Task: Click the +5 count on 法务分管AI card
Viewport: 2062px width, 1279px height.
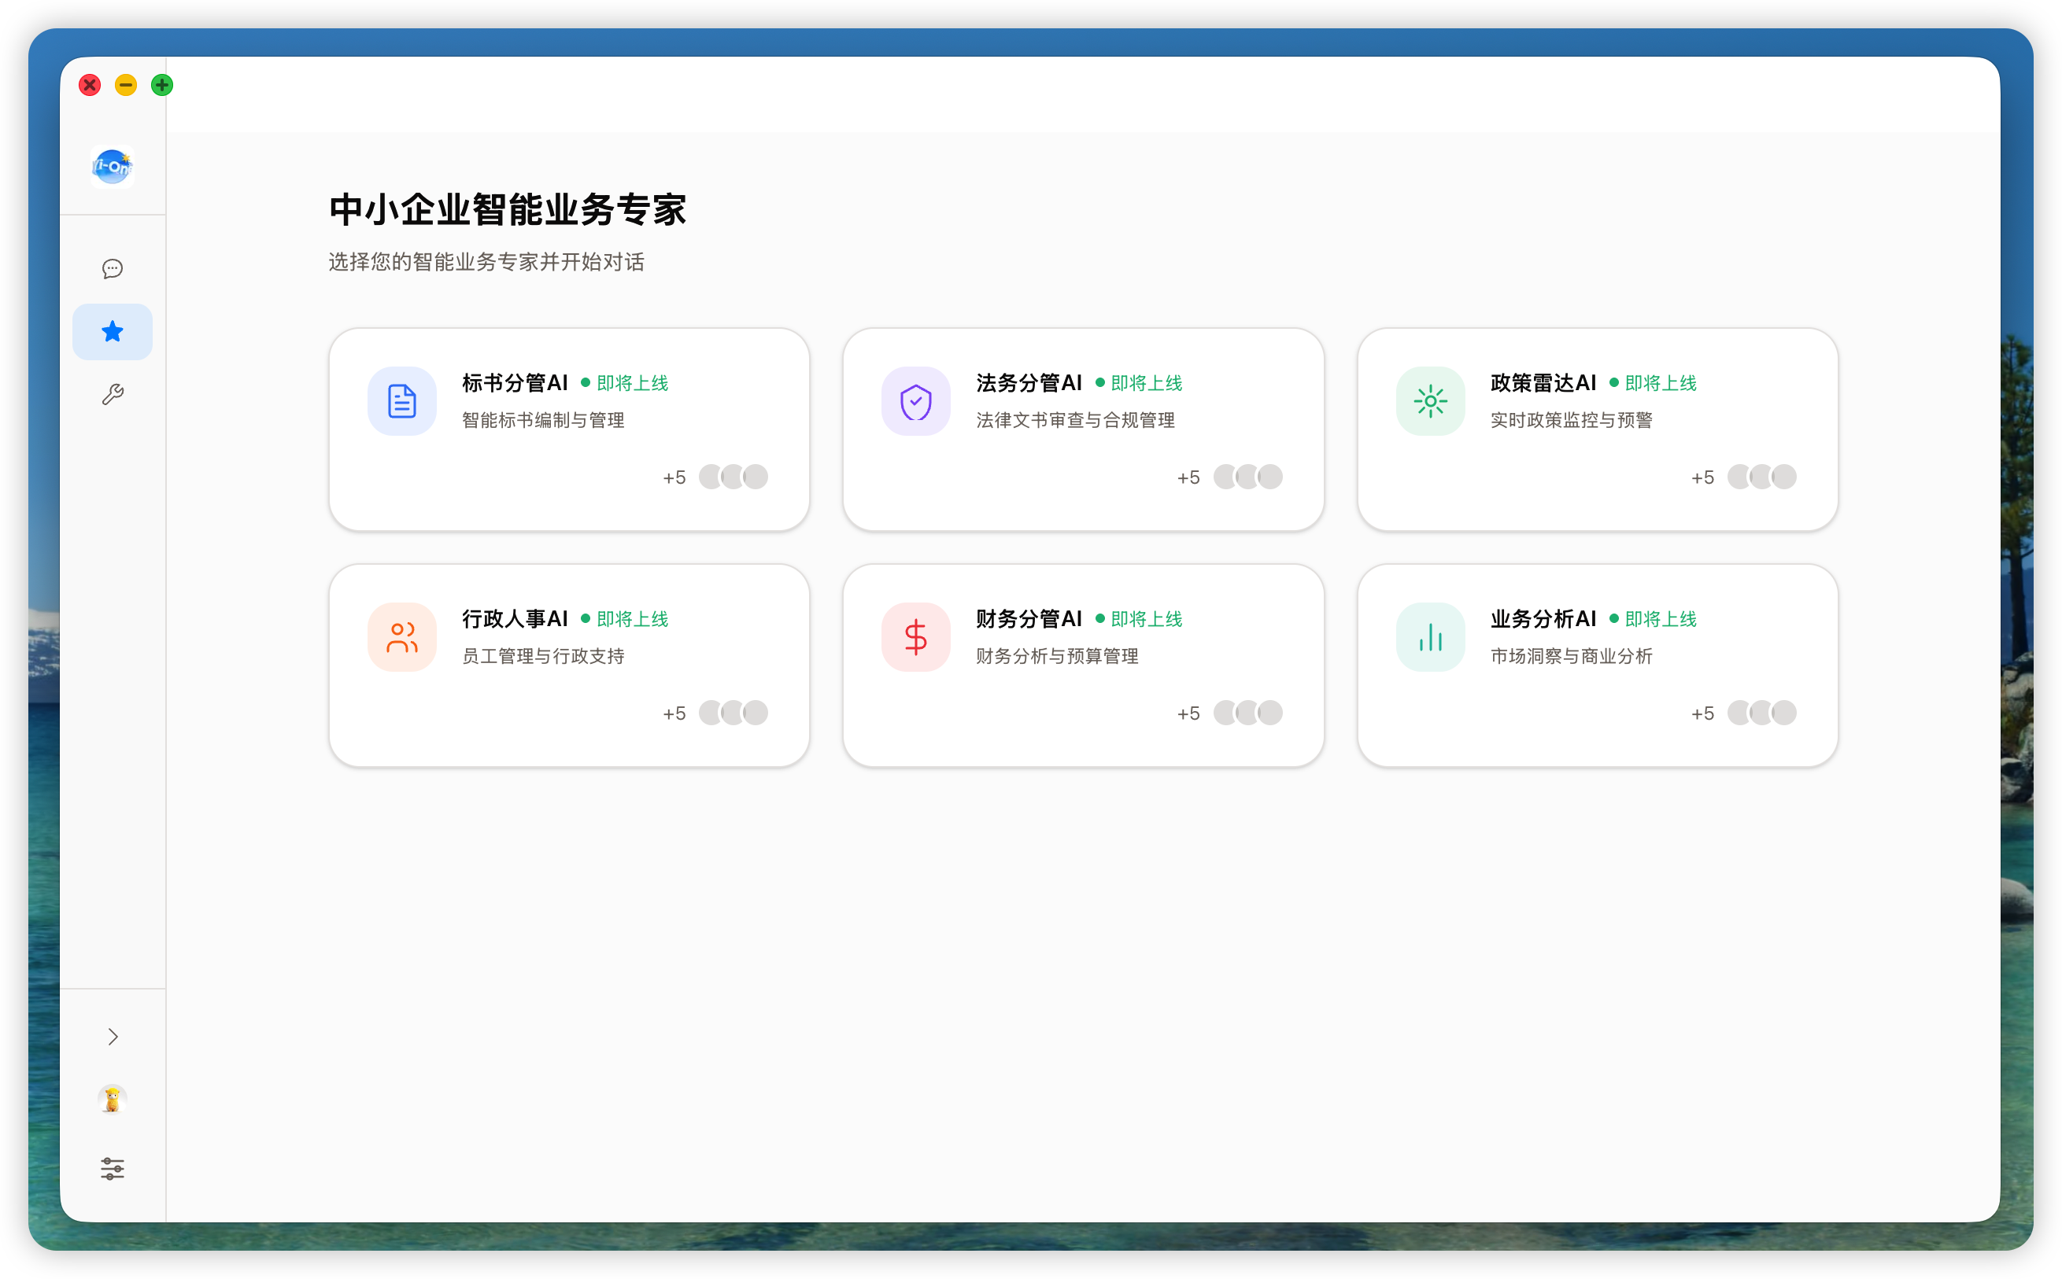Action: click(x=1188, y=478)
